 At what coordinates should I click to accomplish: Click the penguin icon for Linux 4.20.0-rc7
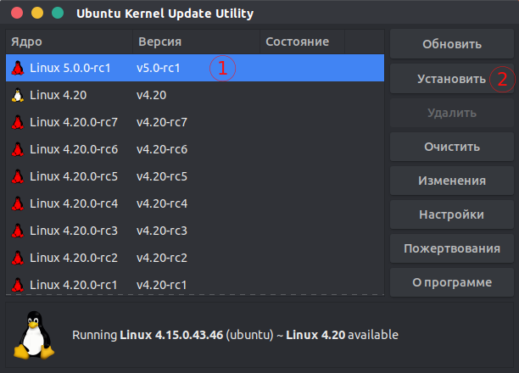pos(17,122)
